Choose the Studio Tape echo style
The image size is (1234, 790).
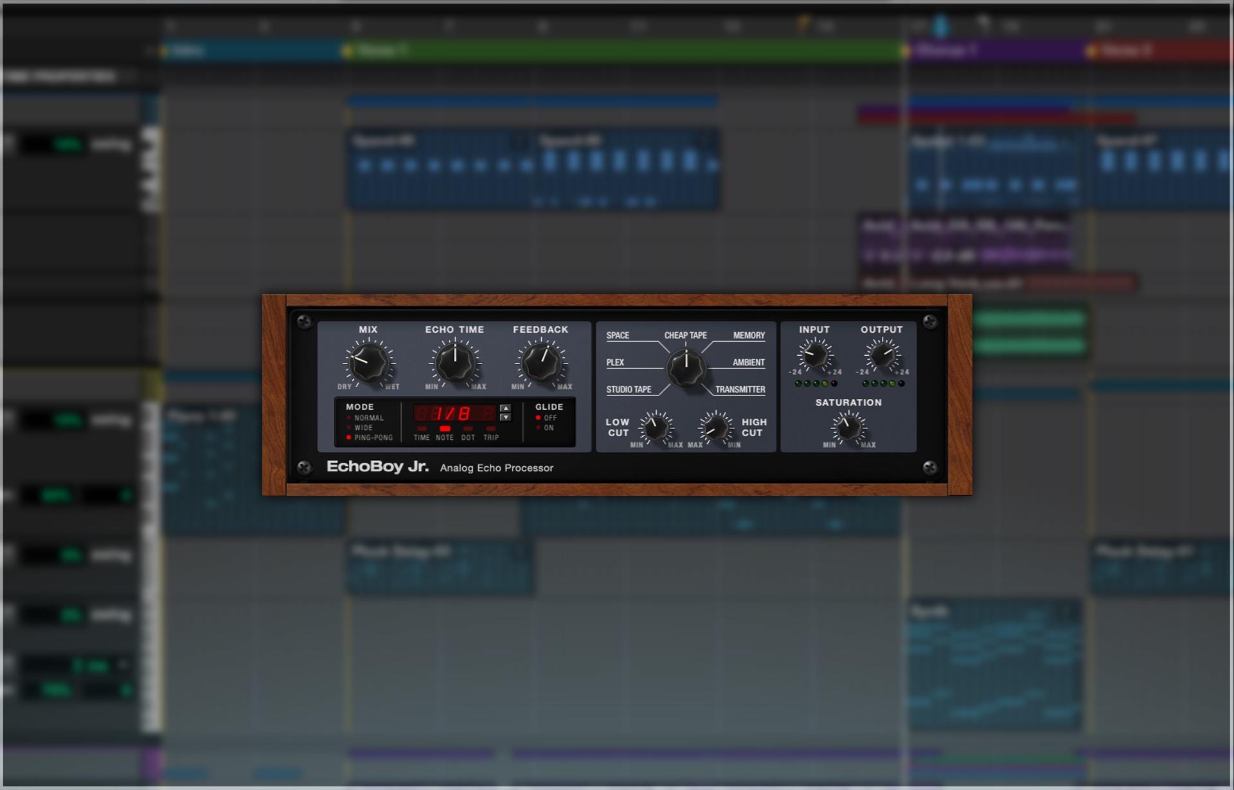click(x=629, y=389)
